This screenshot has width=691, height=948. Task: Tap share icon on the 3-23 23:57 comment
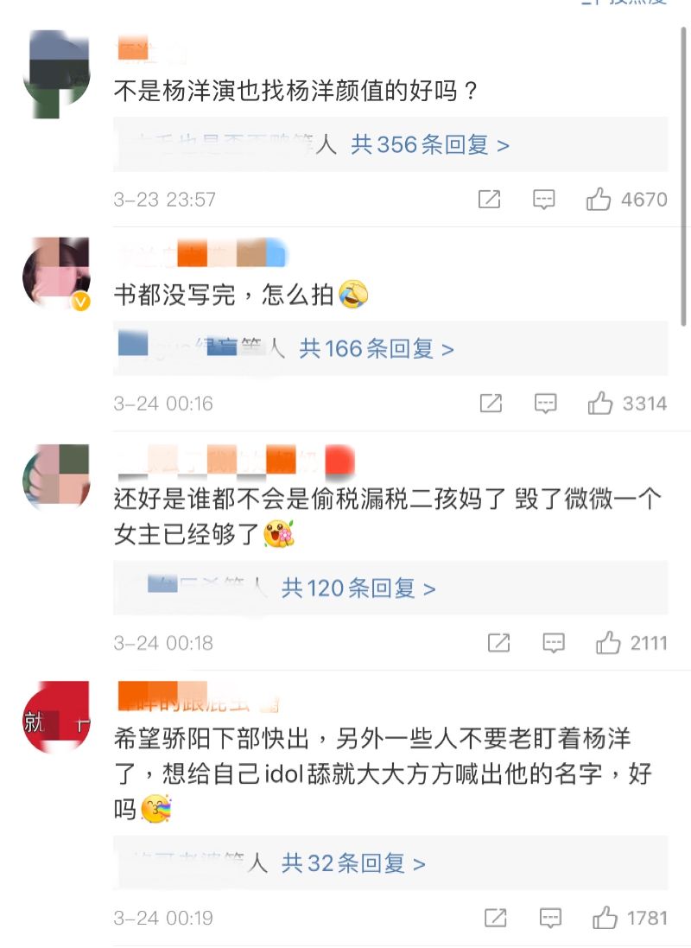(489, 199)
